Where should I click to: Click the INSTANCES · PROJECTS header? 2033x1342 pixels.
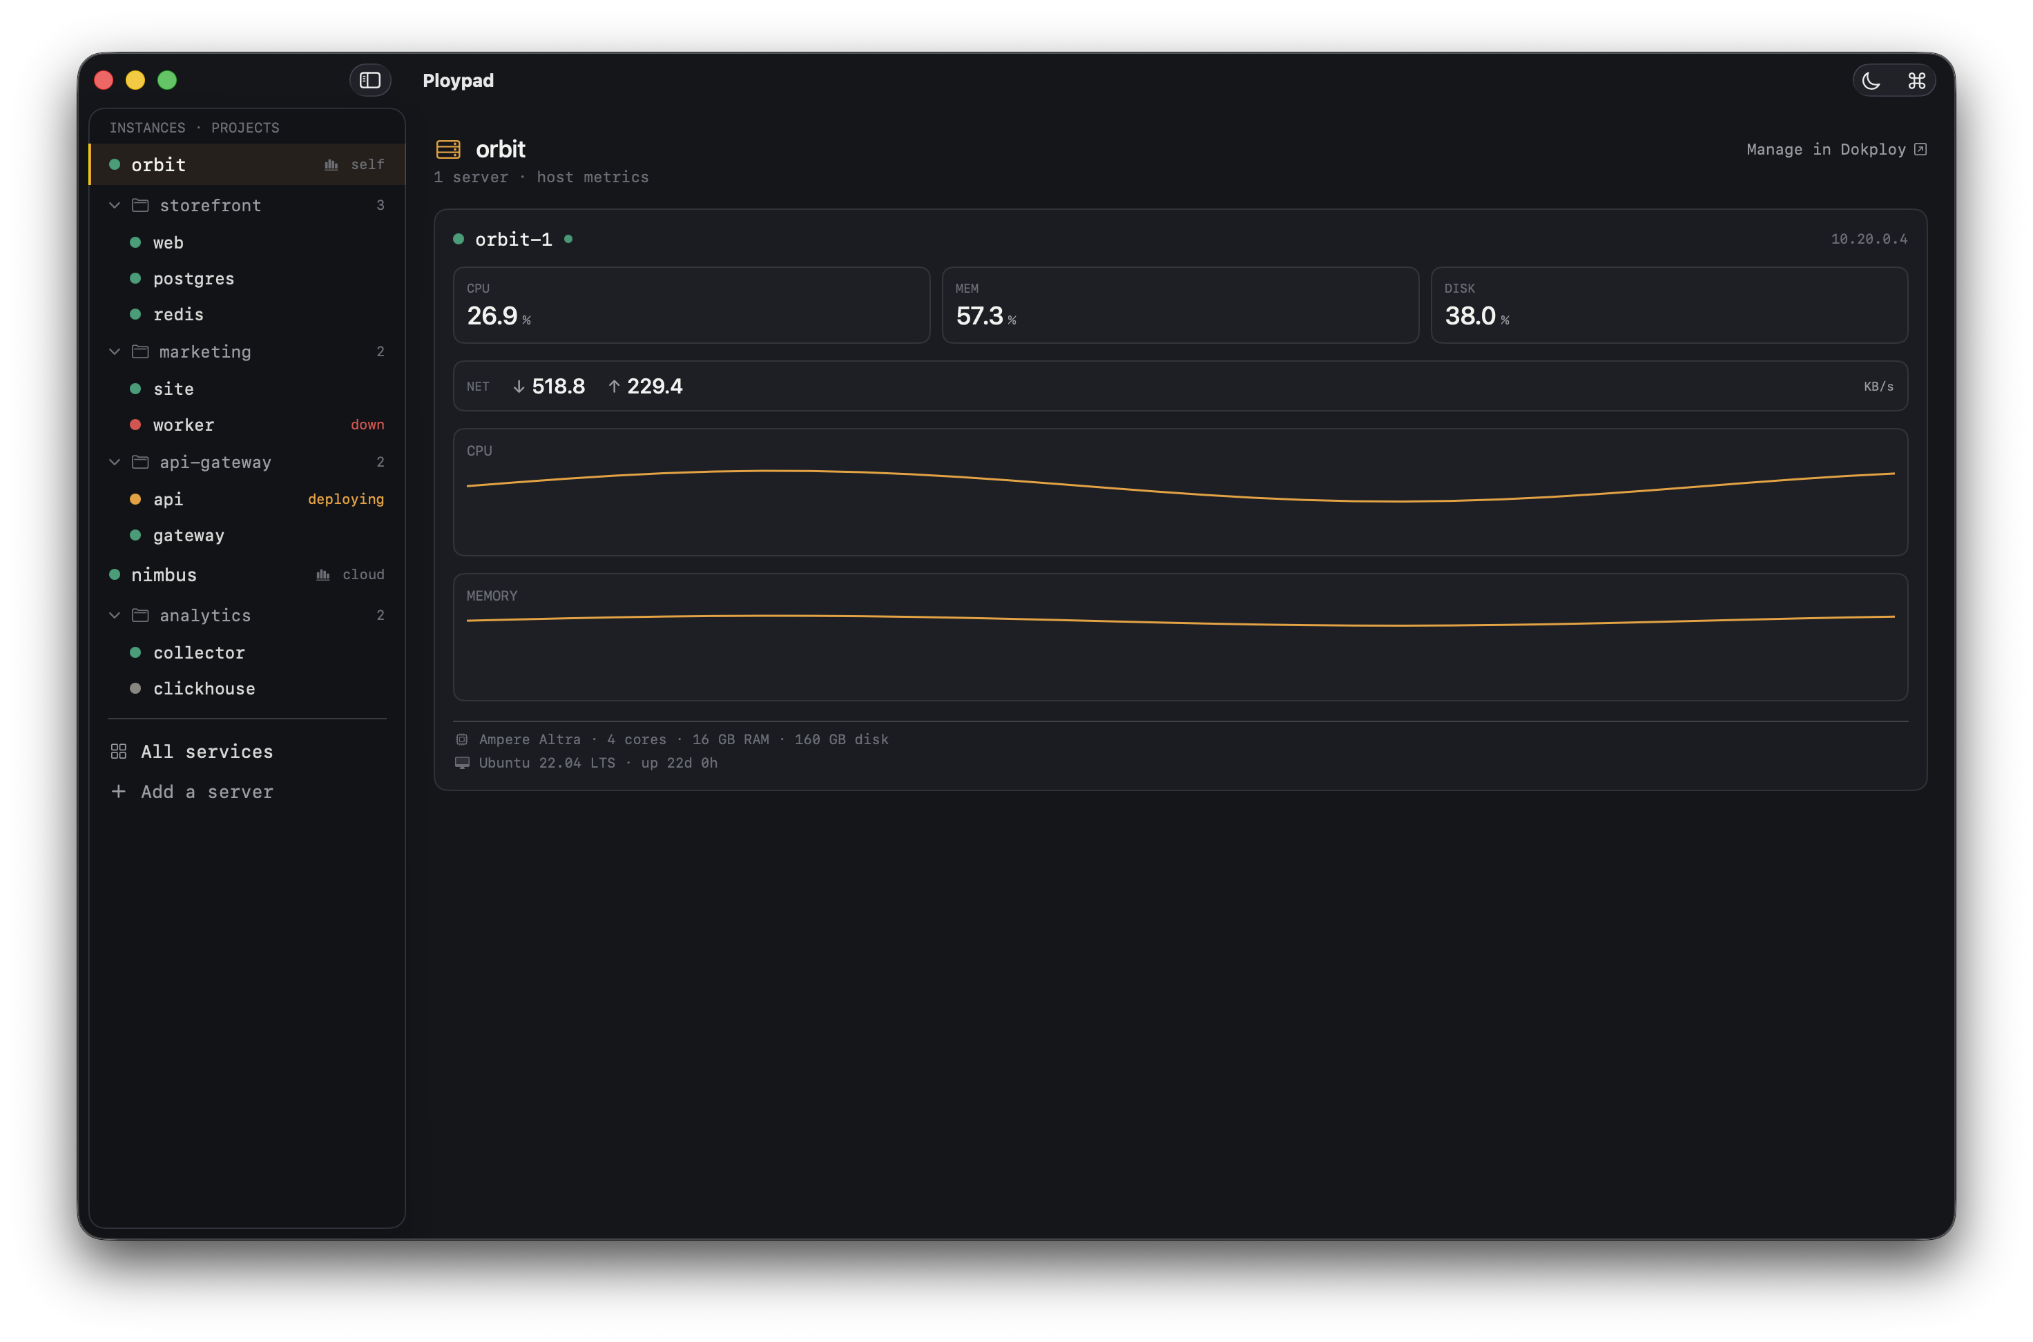194,128
